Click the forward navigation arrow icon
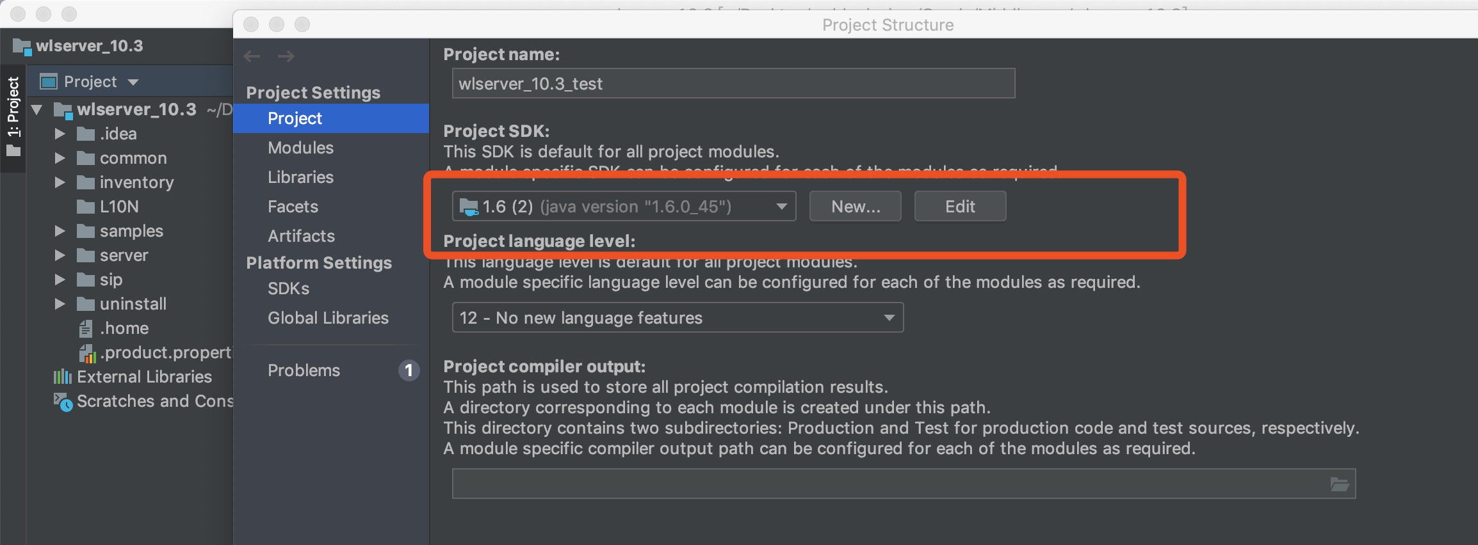Viewport: 1478px width, 545px height. click(x=286, y=56)
